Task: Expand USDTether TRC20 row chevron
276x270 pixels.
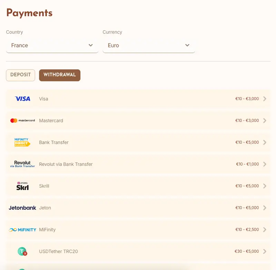Action: pos(265,251)
